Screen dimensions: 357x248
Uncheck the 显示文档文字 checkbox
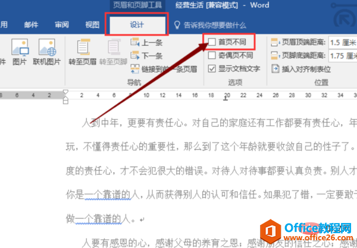click(212, 68)
